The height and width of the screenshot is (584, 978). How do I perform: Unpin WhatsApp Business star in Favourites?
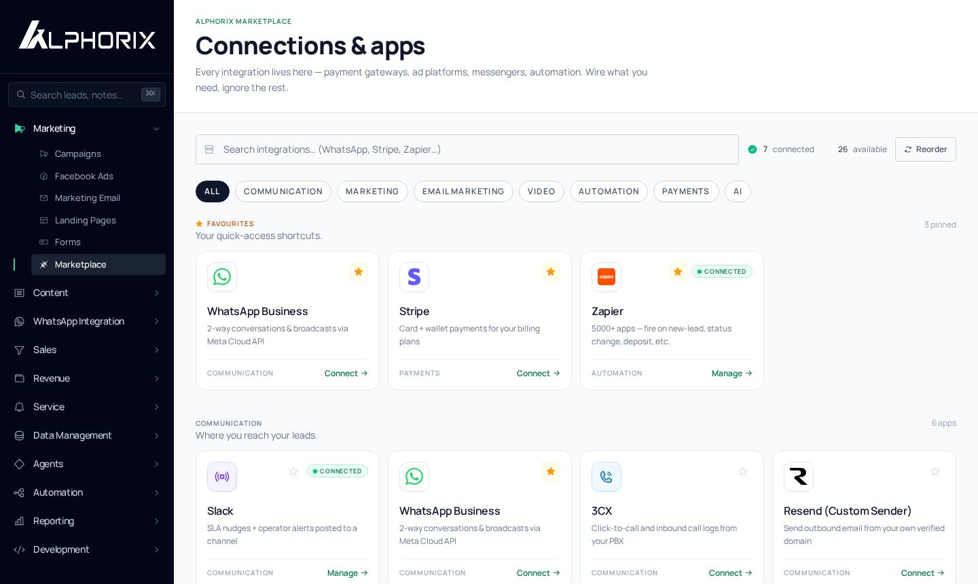(359, 272)
